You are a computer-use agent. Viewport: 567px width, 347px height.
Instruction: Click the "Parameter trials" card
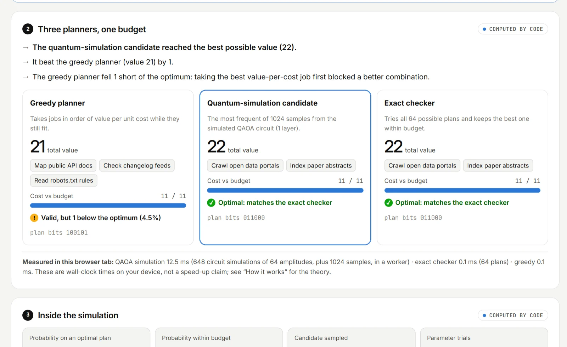484,337
